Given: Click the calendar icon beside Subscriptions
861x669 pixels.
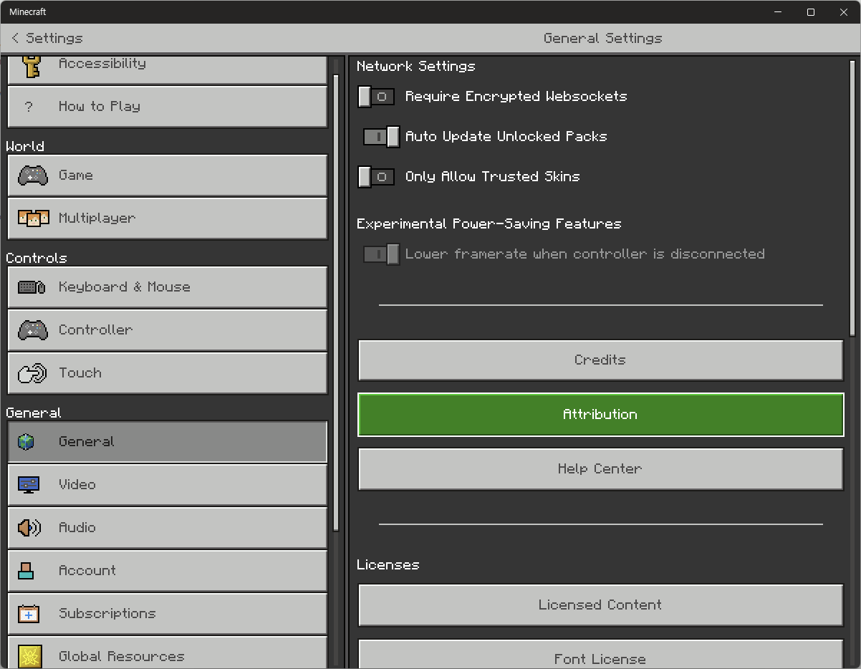Looking at the screenshot, I should (29, 614).
